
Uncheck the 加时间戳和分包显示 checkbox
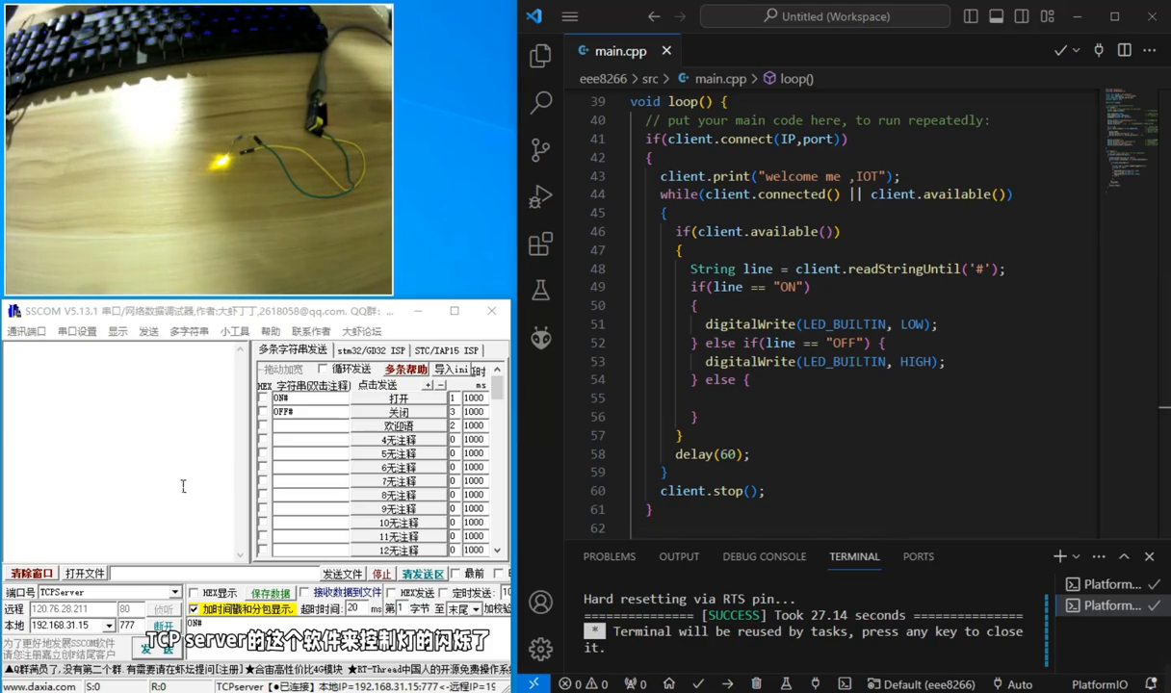194,609
